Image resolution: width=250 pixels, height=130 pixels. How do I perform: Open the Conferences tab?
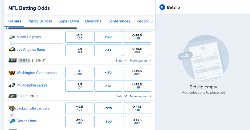pos(119,21)
